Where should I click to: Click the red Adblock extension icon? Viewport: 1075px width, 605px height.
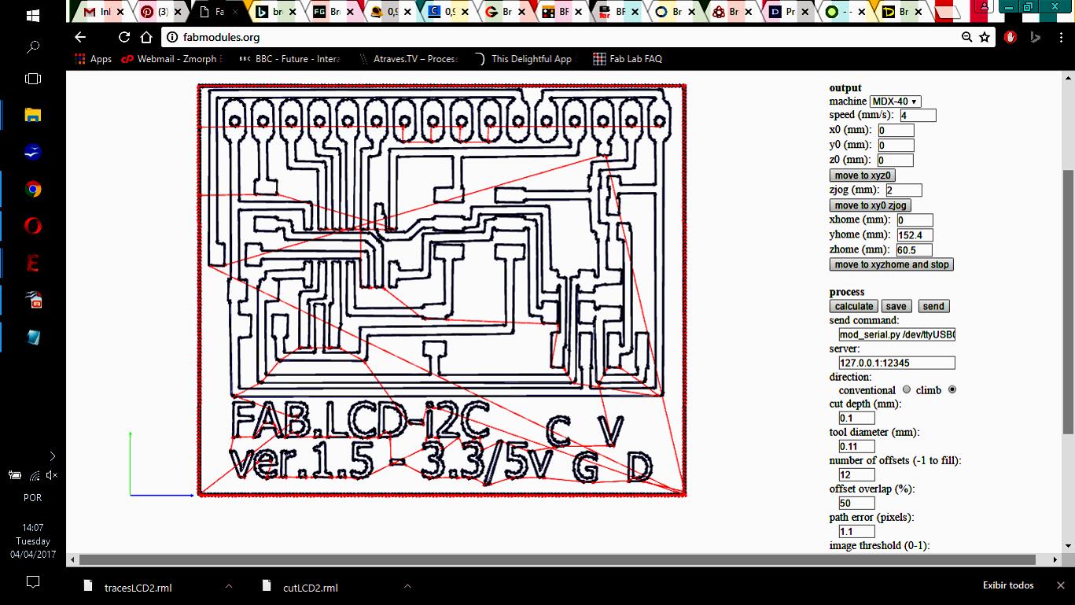(x=1011, y=37)
